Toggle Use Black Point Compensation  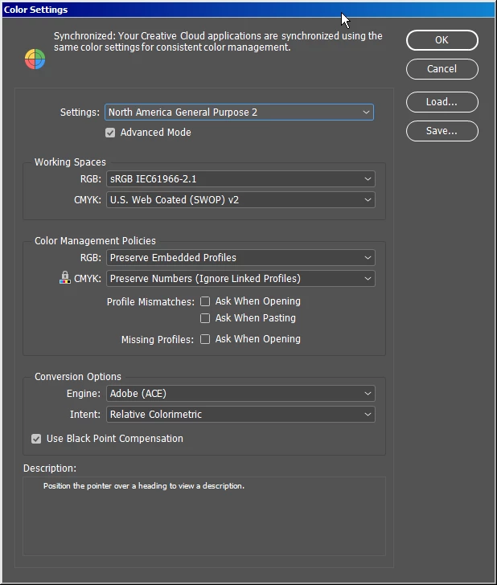[36, 439]
